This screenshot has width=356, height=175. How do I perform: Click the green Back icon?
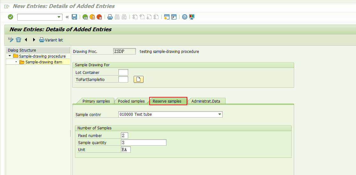(x=85, y=17)
